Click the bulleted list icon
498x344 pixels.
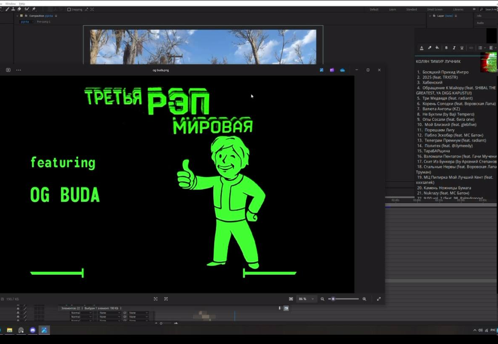[x=480, y=48]
